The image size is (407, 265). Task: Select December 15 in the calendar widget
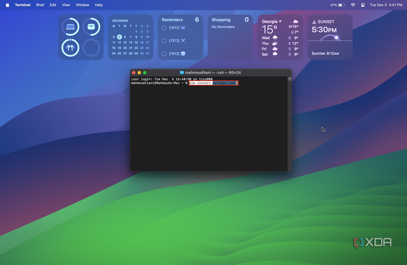coord(136,42)
